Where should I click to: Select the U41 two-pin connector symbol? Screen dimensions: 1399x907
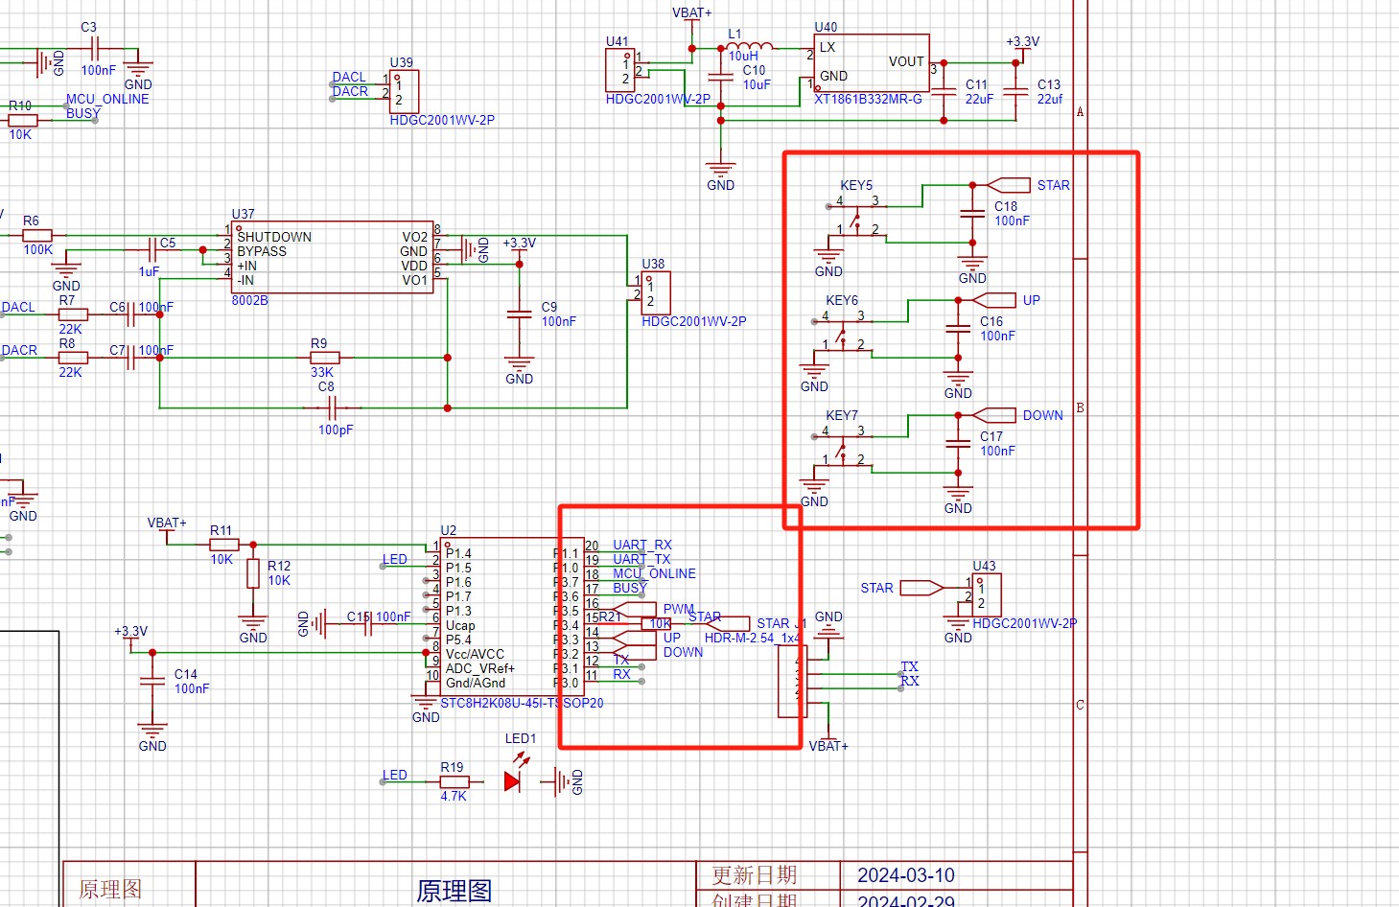pyautogui.click(x=620, y=71)
